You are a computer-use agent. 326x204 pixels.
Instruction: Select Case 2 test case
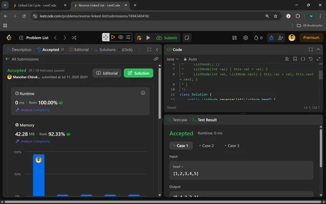click(x=206, y=146)
